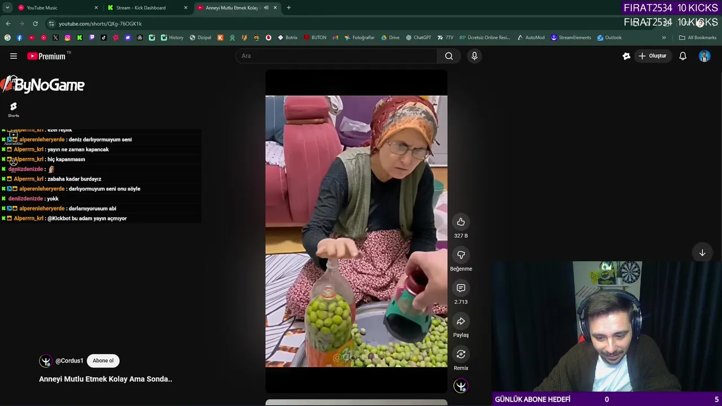The width and height of the screenshot is (722, 406).
Task: Open the Google bookmark
Action: 7,38
